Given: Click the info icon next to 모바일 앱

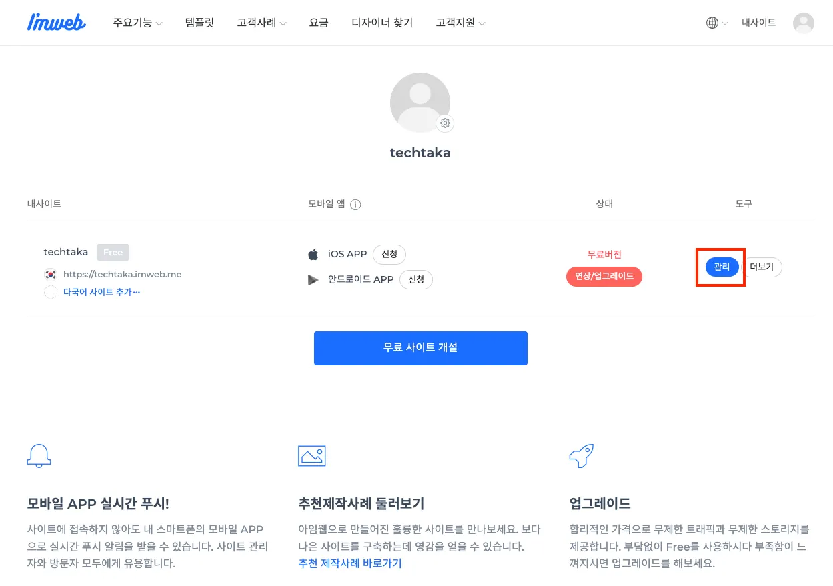Looking at the screenshot, I should click(355, 205).
